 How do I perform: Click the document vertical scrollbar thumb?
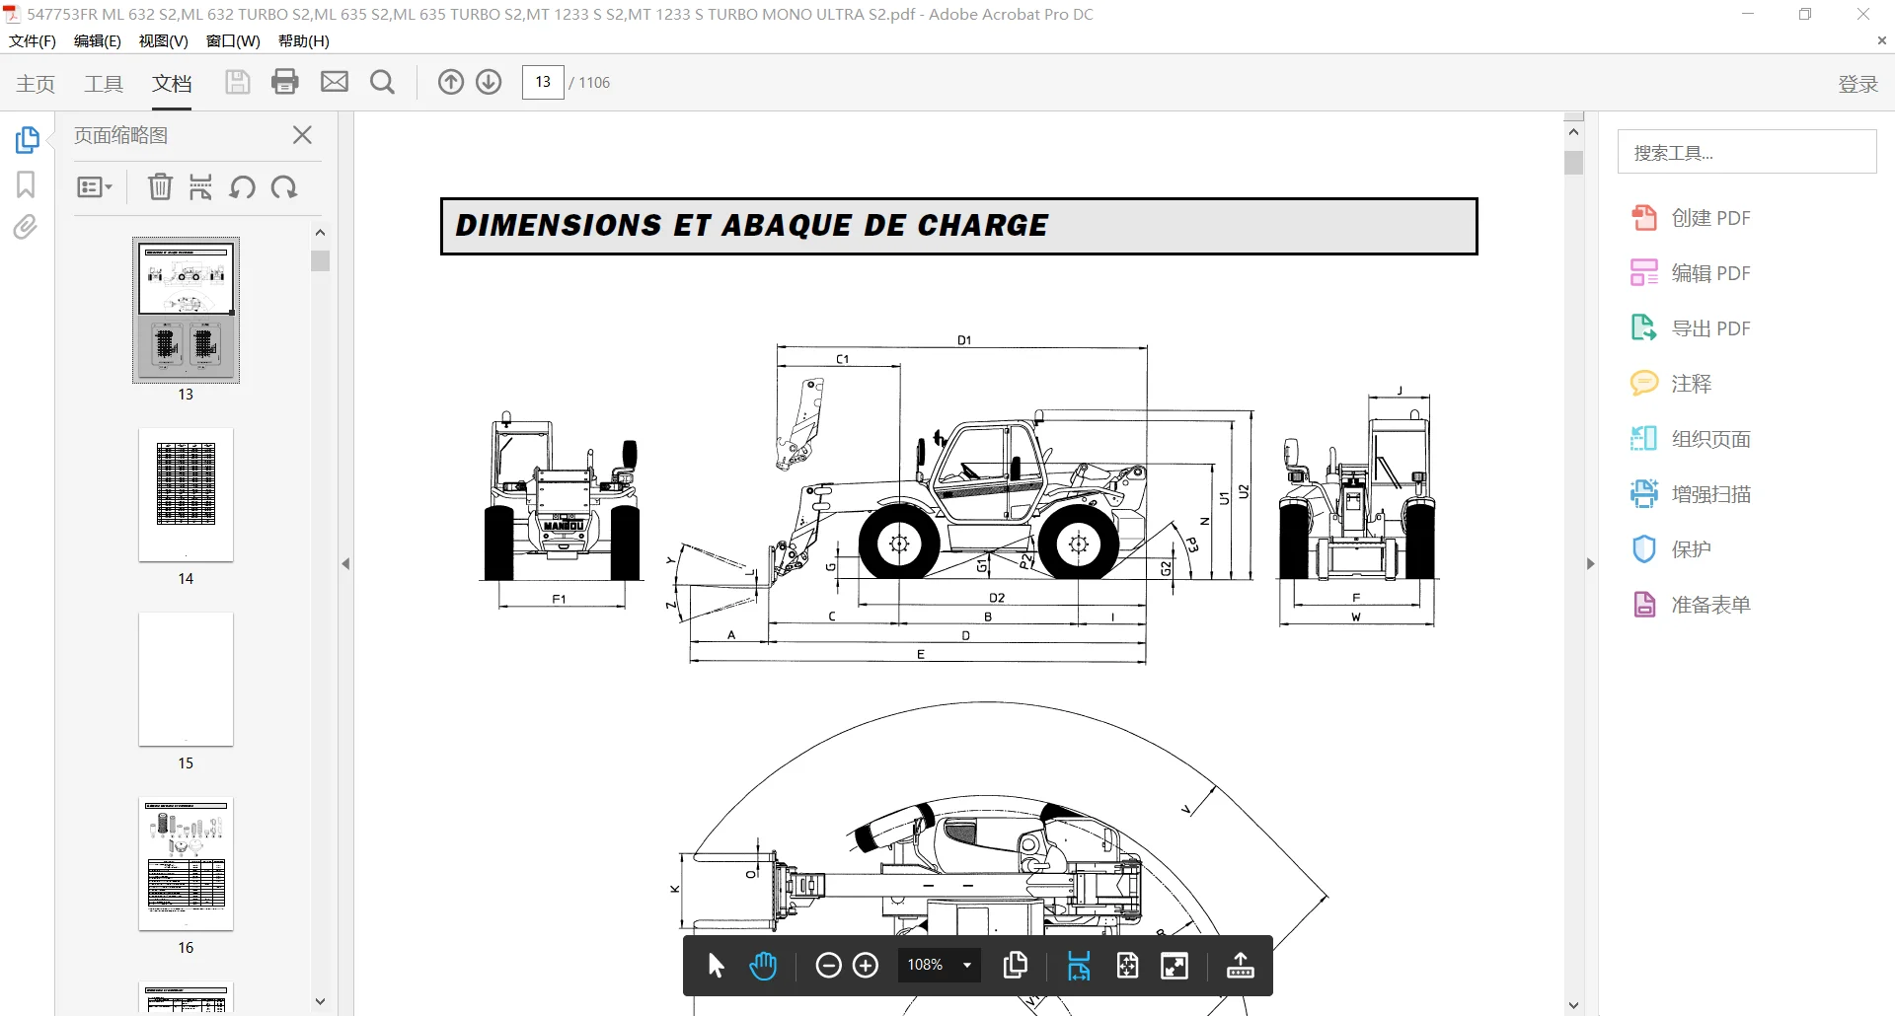pyautogui.click(x=1573, y=163)
